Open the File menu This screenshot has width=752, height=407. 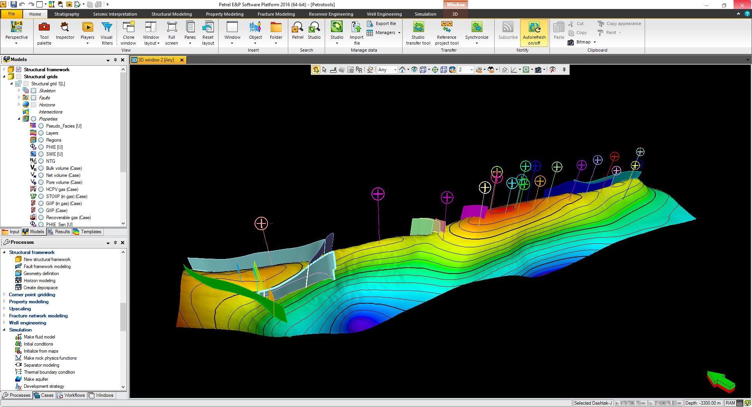pyautogui.click(x=12, y=14)
